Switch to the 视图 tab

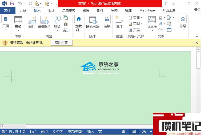(128, 10)
